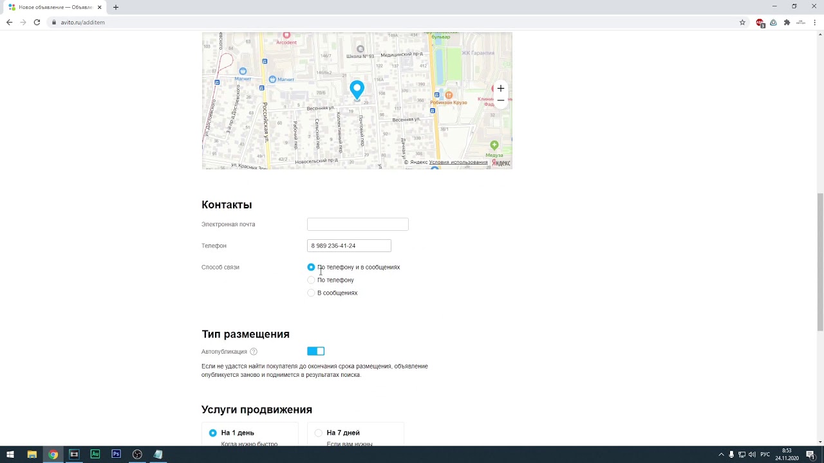Screen dimensions: 824x463
Task: Zoom in on the Yandex map
Action: point(500,88)
